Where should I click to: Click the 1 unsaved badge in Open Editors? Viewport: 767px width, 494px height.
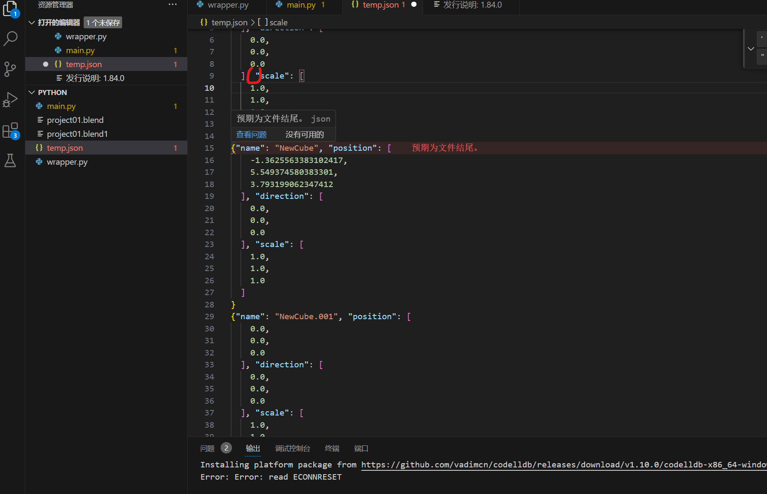(x=103, y=22)
